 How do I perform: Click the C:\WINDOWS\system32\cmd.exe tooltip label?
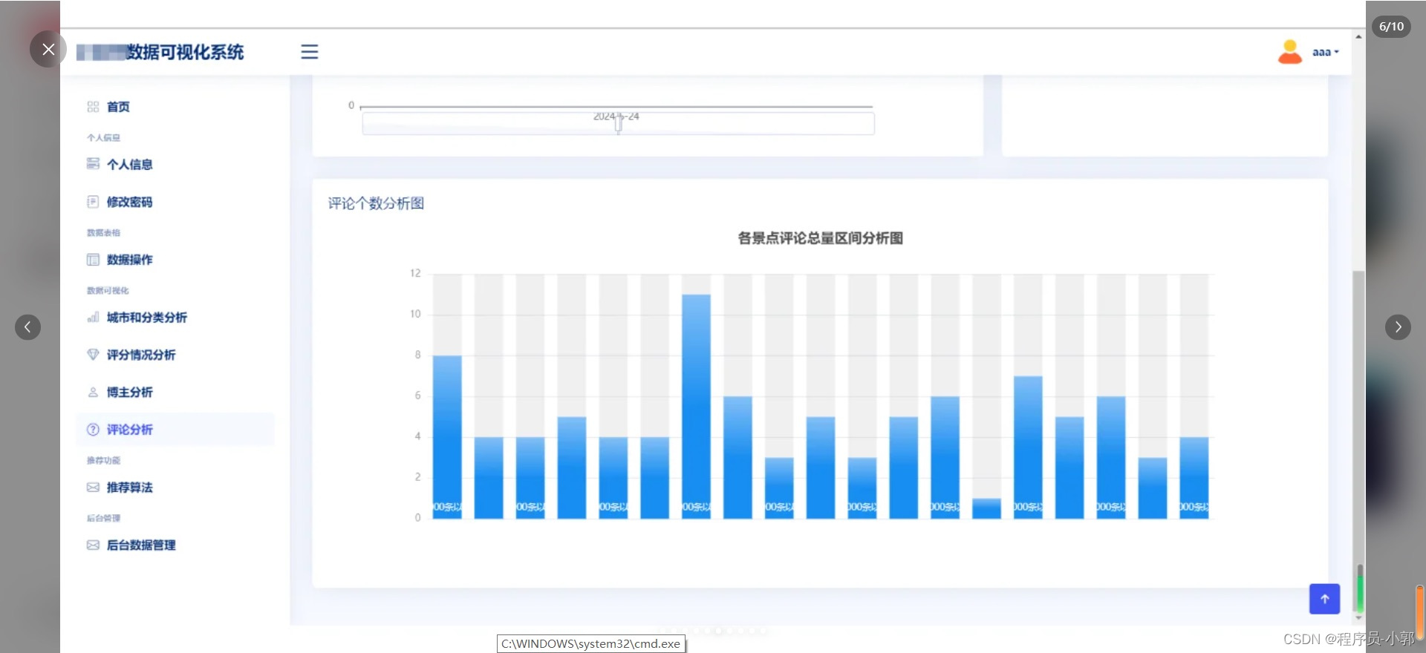(590, 644)
